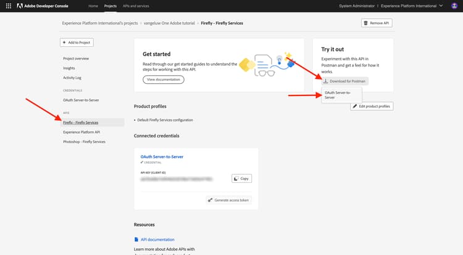Click the Try it out heading
463x255 pixels.
point(333,49)
